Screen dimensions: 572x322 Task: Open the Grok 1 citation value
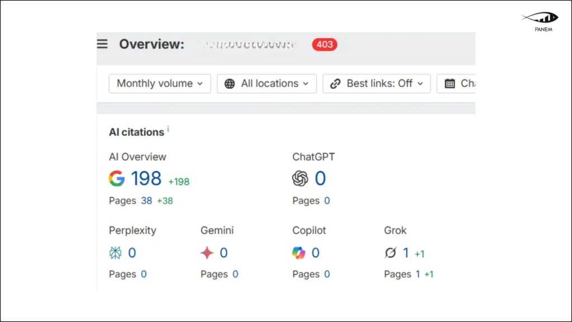pos(406,253)
